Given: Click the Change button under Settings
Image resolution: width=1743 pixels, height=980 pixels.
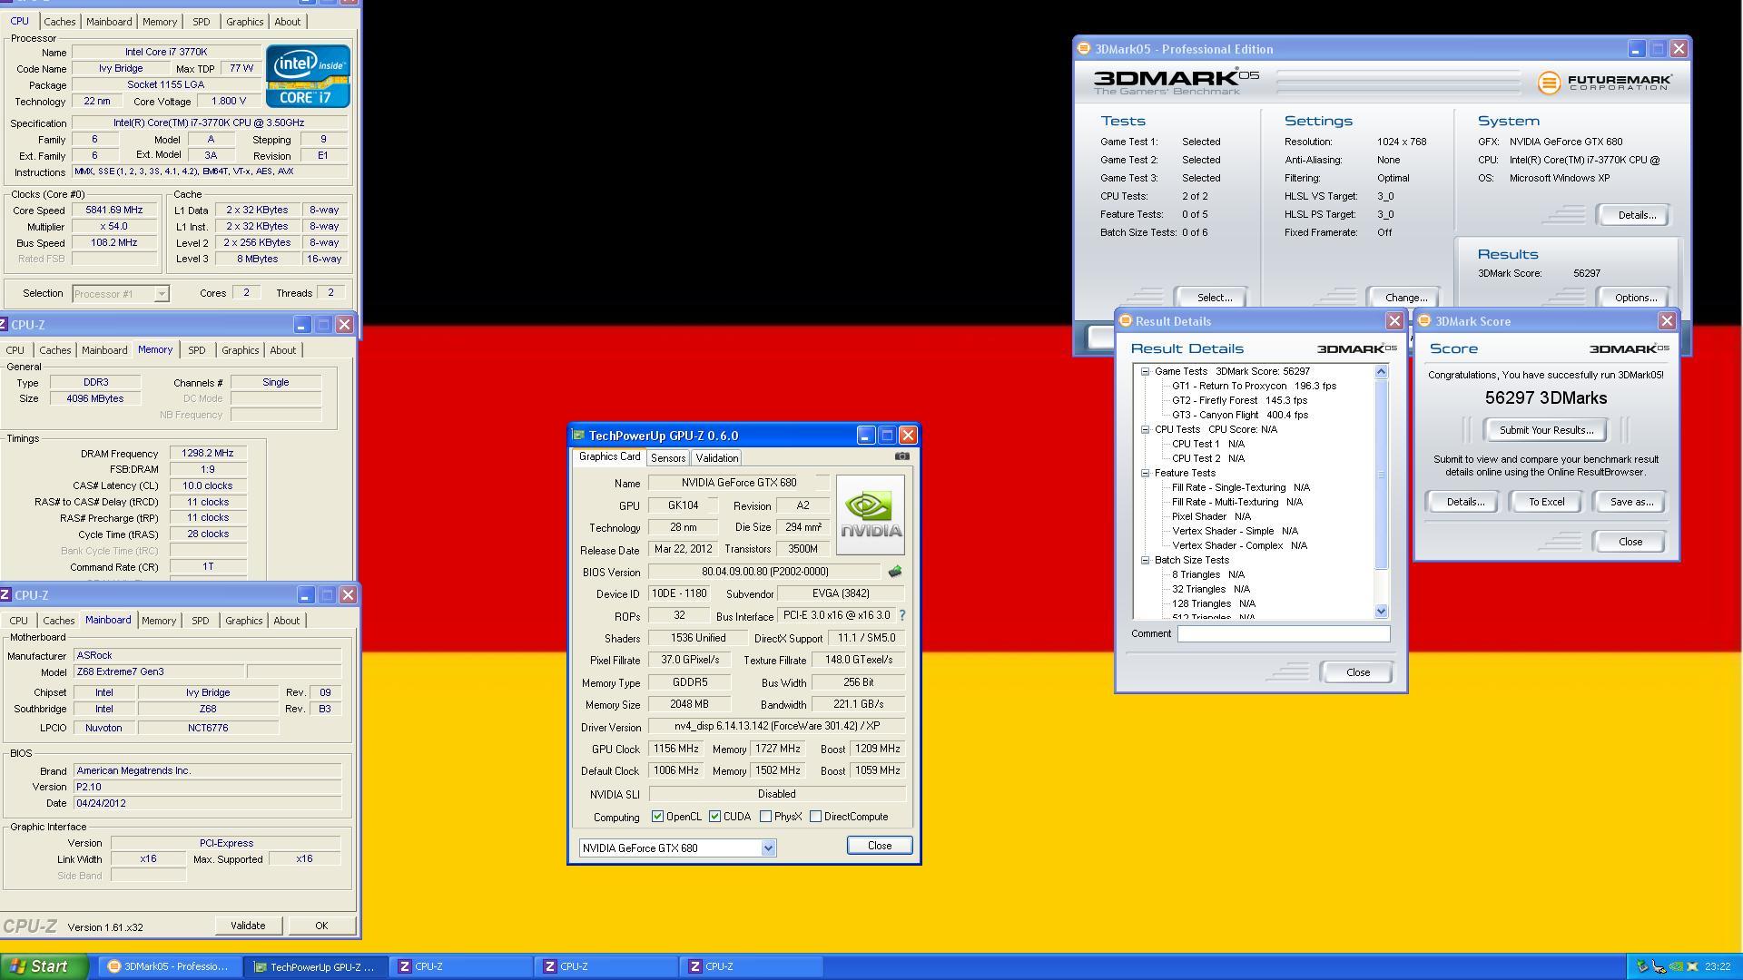Looking at the screenshot, I should (x=1405, y=298).
